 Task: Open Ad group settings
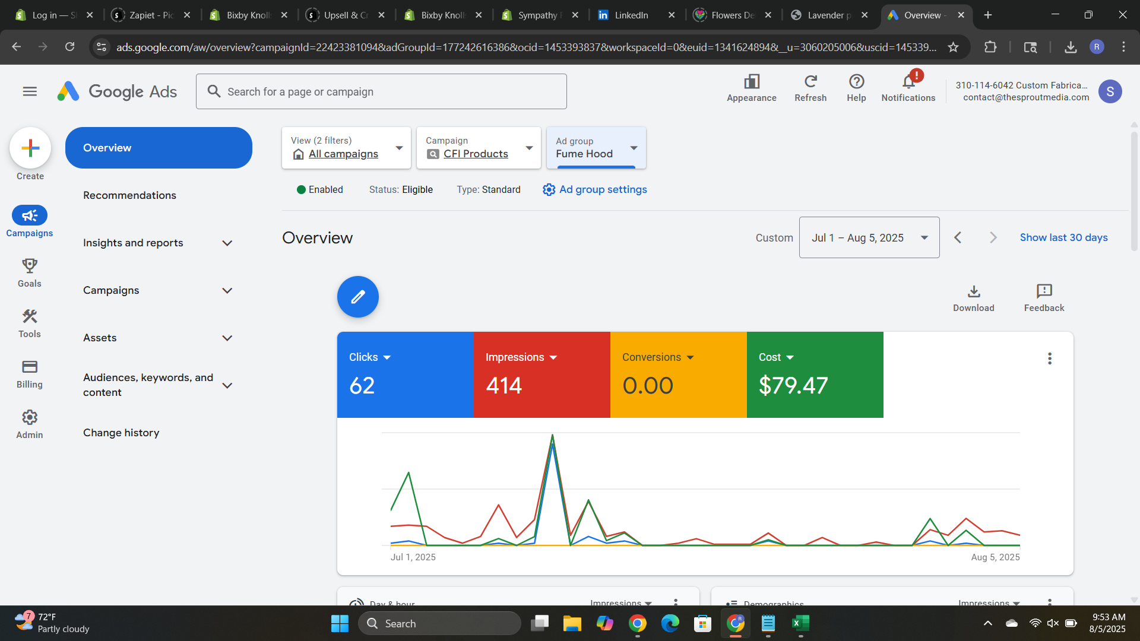[x=594, y=189]
